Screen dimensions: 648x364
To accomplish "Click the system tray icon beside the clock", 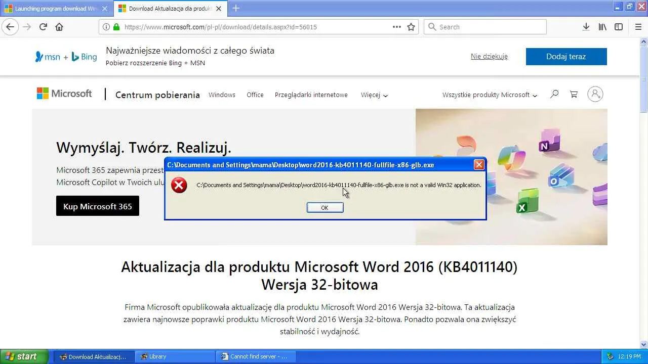I will tap(610, 356).
